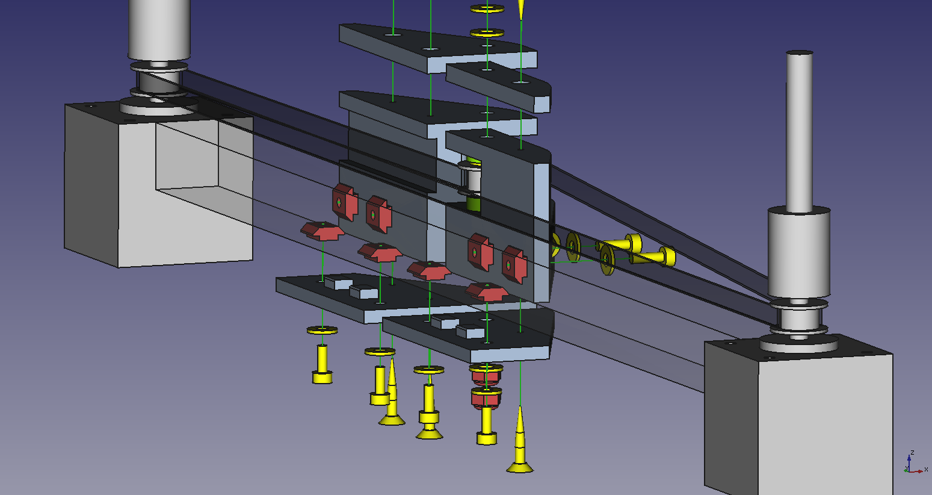
Task: Select the leftmost red T-nut
Action: click(x=322, y=231)
